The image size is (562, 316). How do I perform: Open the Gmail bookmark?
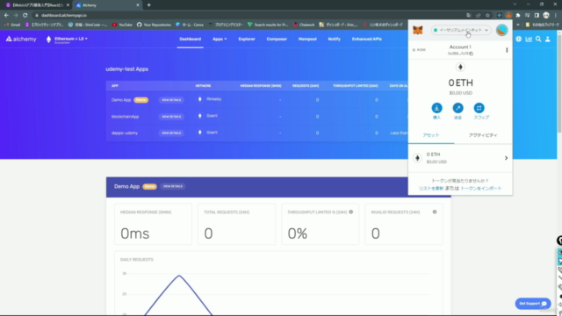12,25
